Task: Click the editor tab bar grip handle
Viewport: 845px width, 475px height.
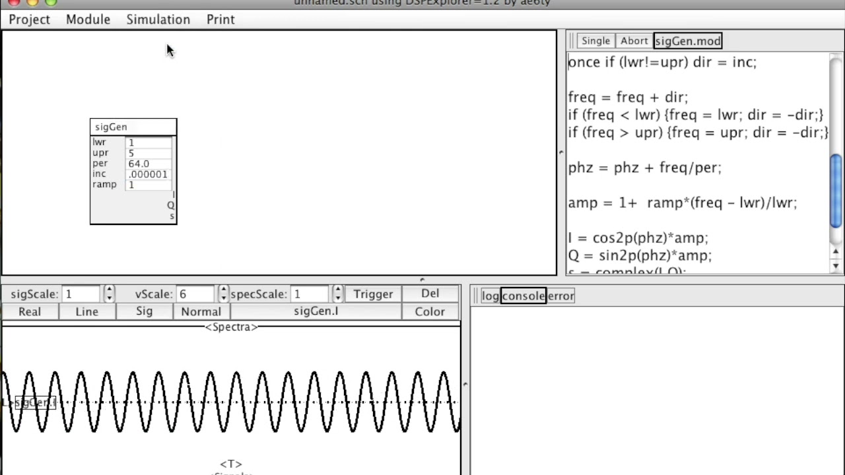Action: coord(572,41)
